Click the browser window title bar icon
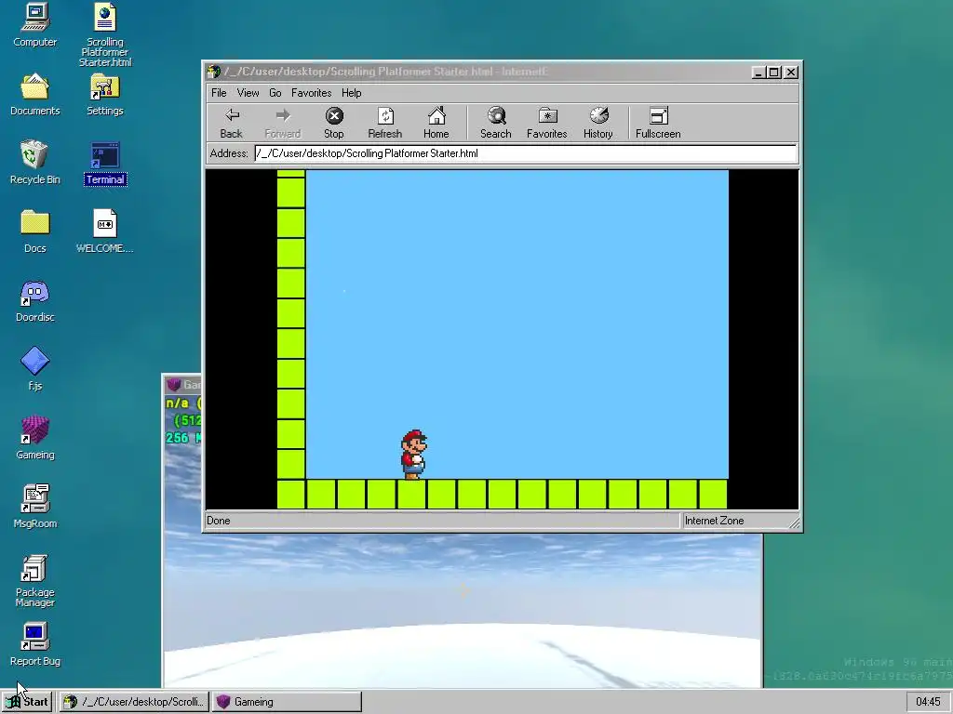This screenshot has height=714, width=953. point(213,73)
